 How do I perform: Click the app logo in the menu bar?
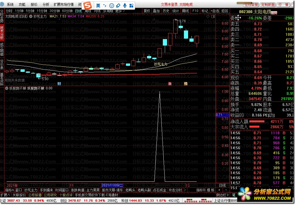2,4
